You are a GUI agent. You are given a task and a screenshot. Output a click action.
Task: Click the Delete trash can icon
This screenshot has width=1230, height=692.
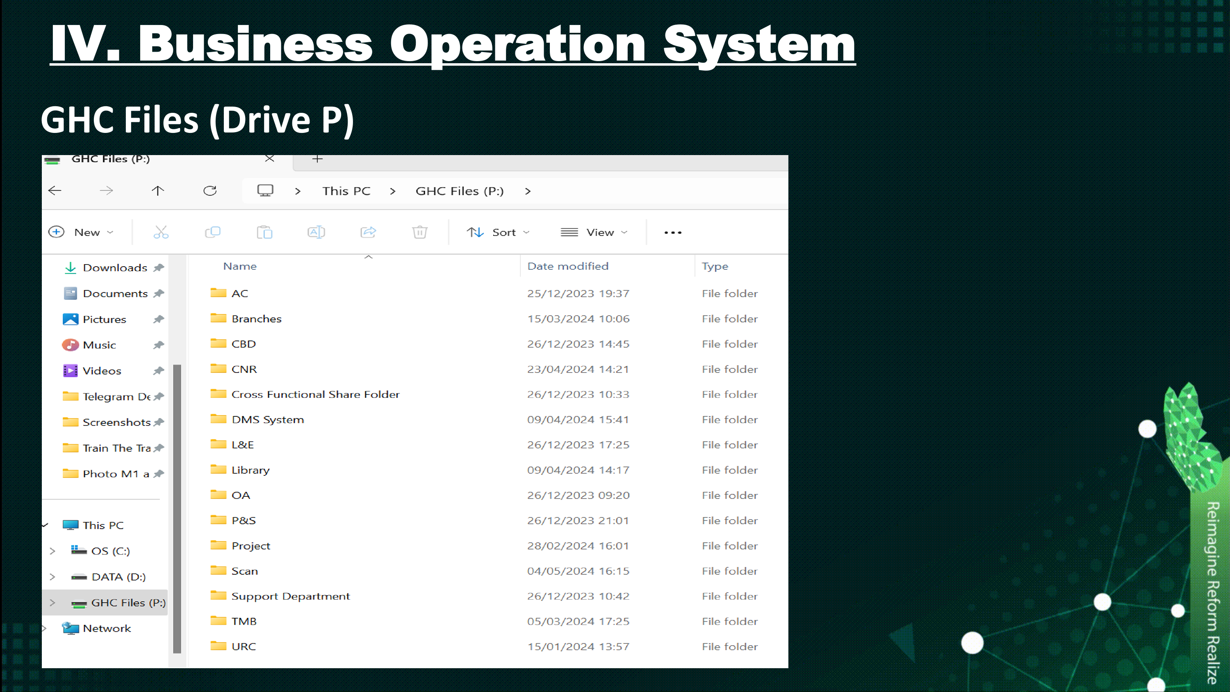click(420, 232)
